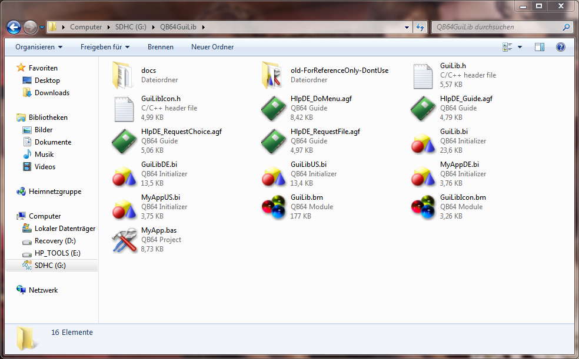
Task: Select the GuiLibIcon.h file icon
Action: [124, 109]
